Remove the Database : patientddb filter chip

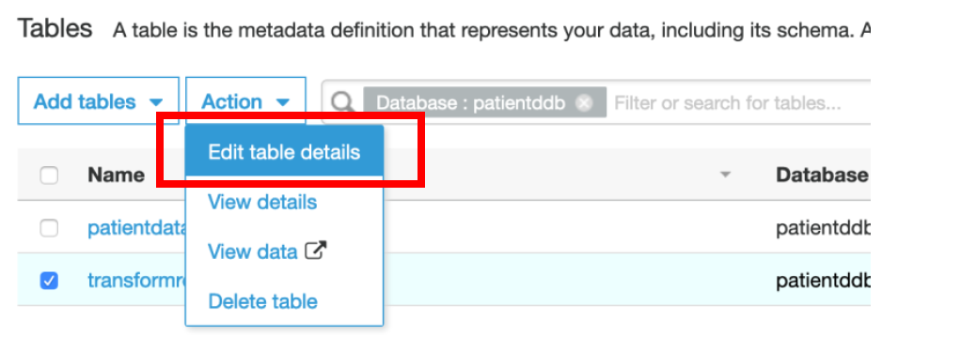pos(584,102)
